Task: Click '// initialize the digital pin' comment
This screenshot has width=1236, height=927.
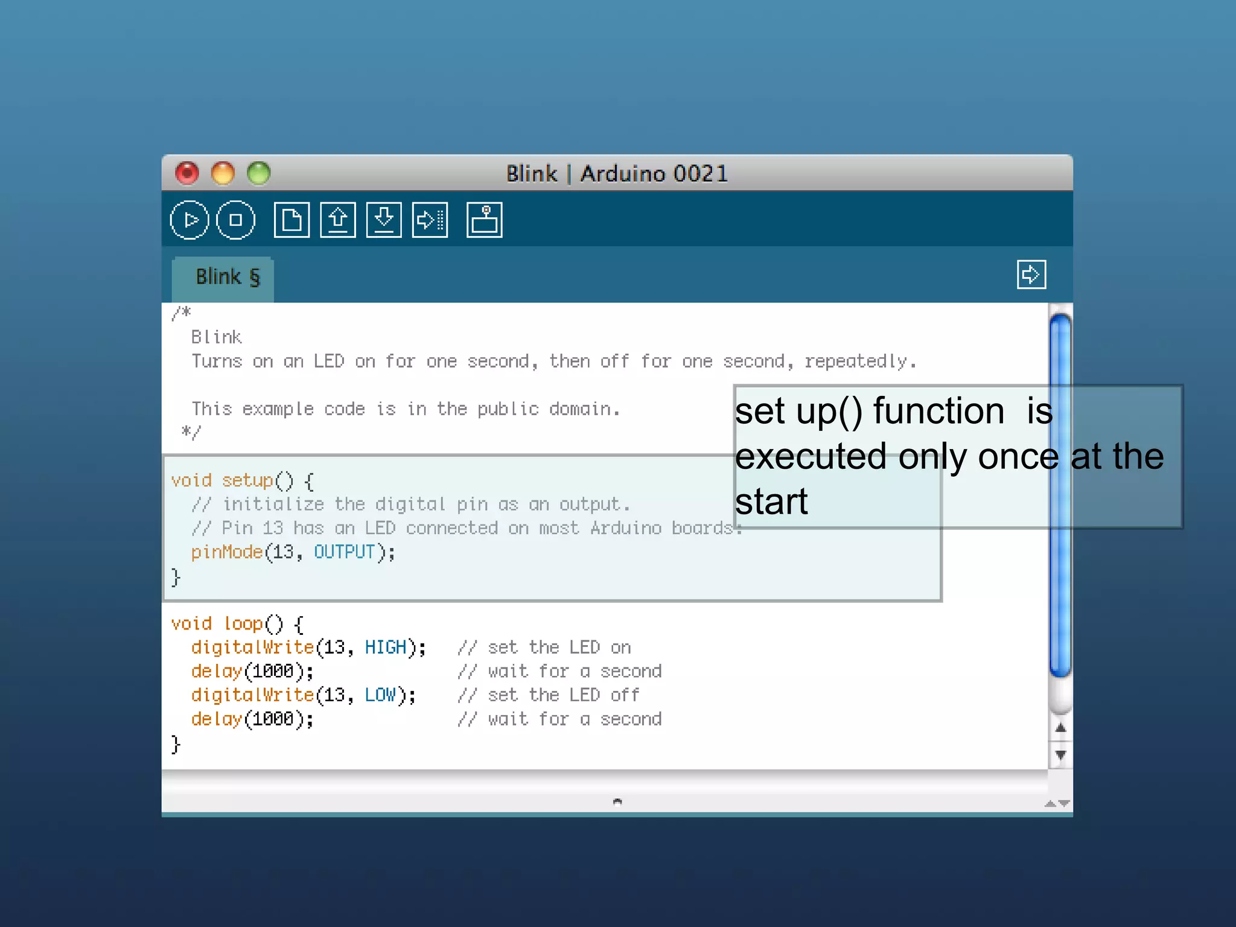Action: tap(411, 505)
